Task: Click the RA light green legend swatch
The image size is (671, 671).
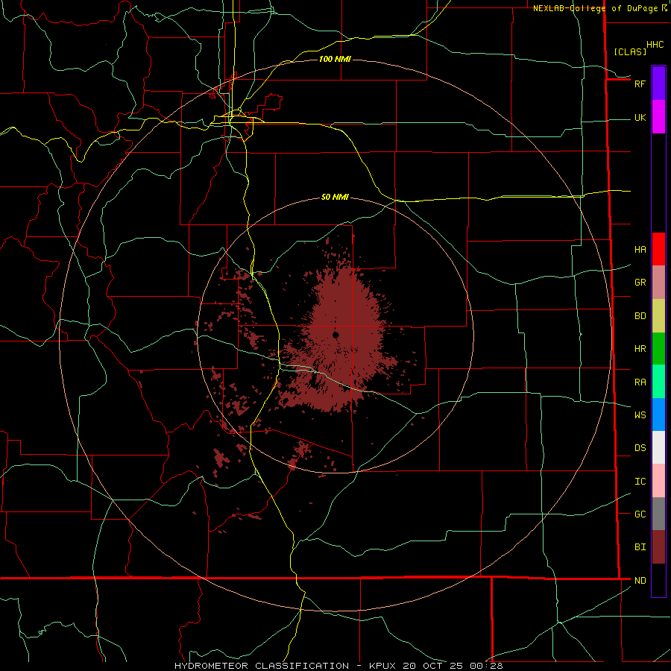Action: tap(658, 382)
